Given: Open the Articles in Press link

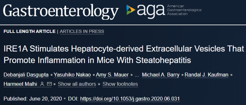Looking at the screenshot, I should coord(82,31).
